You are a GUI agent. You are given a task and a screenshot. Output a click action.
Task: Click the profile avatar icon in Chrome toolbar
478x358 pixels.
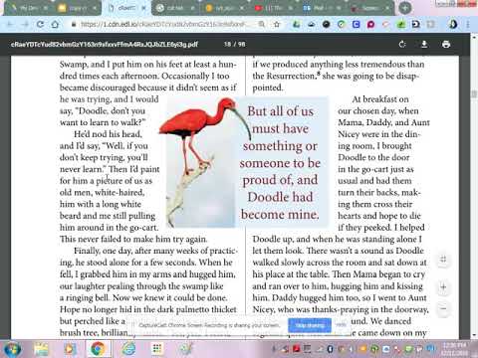(x=453, y=24)
